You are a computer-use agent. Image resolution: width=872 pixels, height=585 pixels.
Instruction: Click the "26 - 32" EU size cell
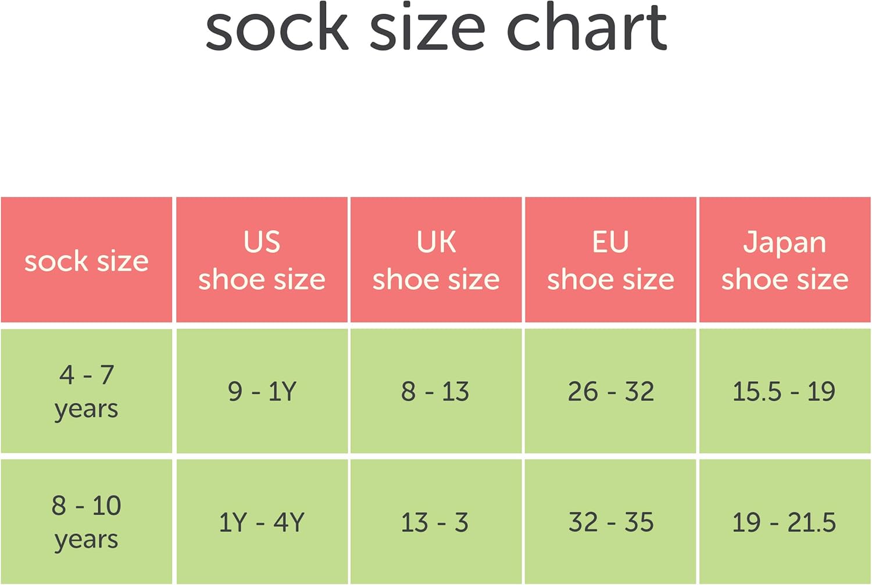[610, 392]
